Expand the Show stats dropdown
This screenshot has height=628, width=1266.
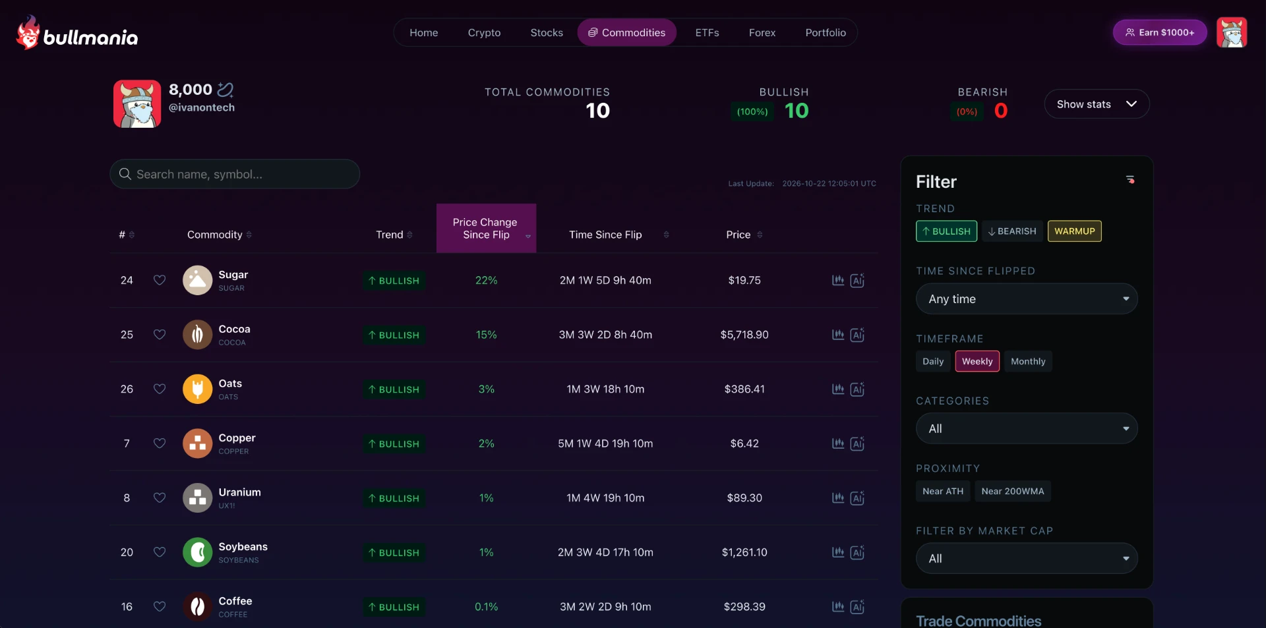pos(1097,104)
